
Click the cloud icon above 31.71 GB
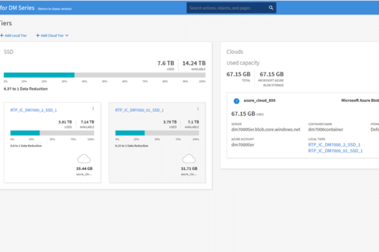point(189,159)
